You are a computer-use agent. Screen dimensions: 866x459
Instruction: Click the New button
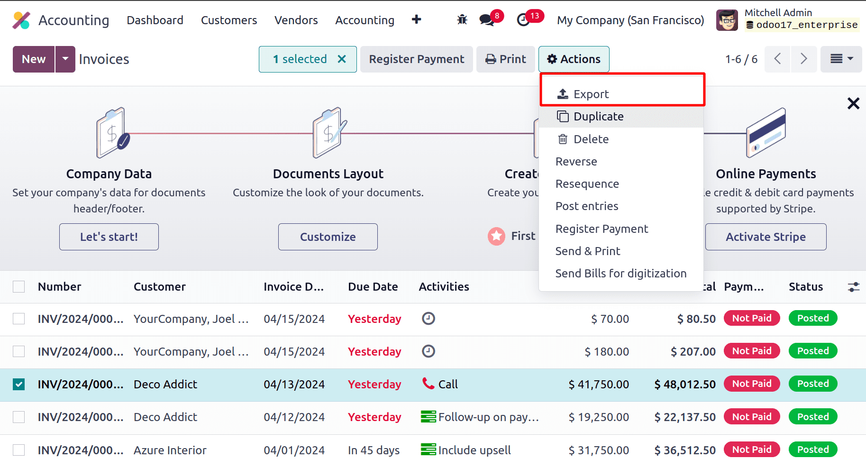[x=34, y=59]
